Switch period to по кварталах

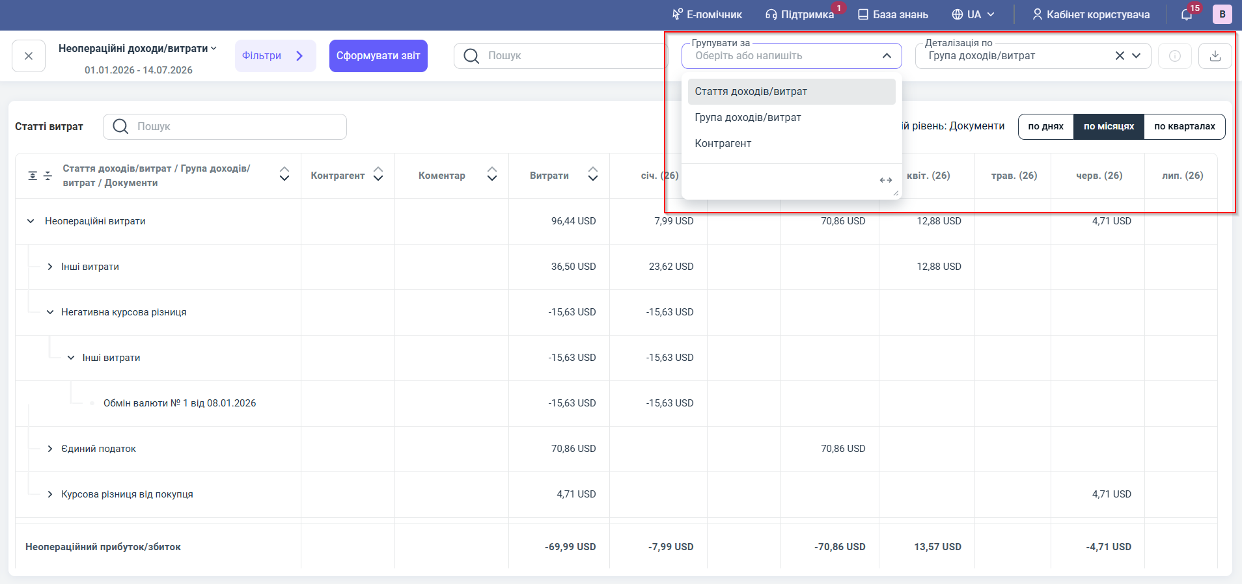coord(1185,127)
